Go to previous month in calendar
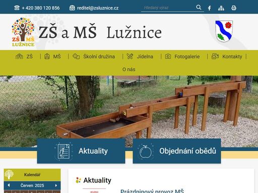258x193 pixels. 9,185
